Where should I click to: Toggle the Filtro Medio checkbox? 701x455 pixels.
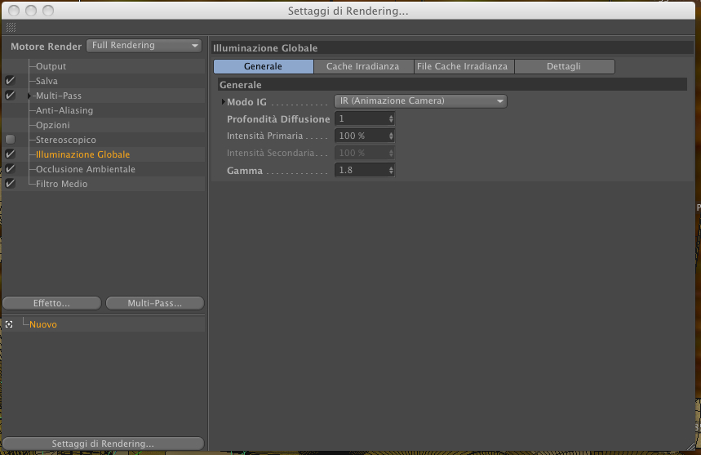(11, 184)
